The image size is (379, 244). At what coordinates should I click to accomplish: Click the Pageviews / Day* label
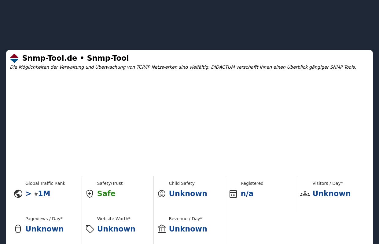[x=44, y=219]
